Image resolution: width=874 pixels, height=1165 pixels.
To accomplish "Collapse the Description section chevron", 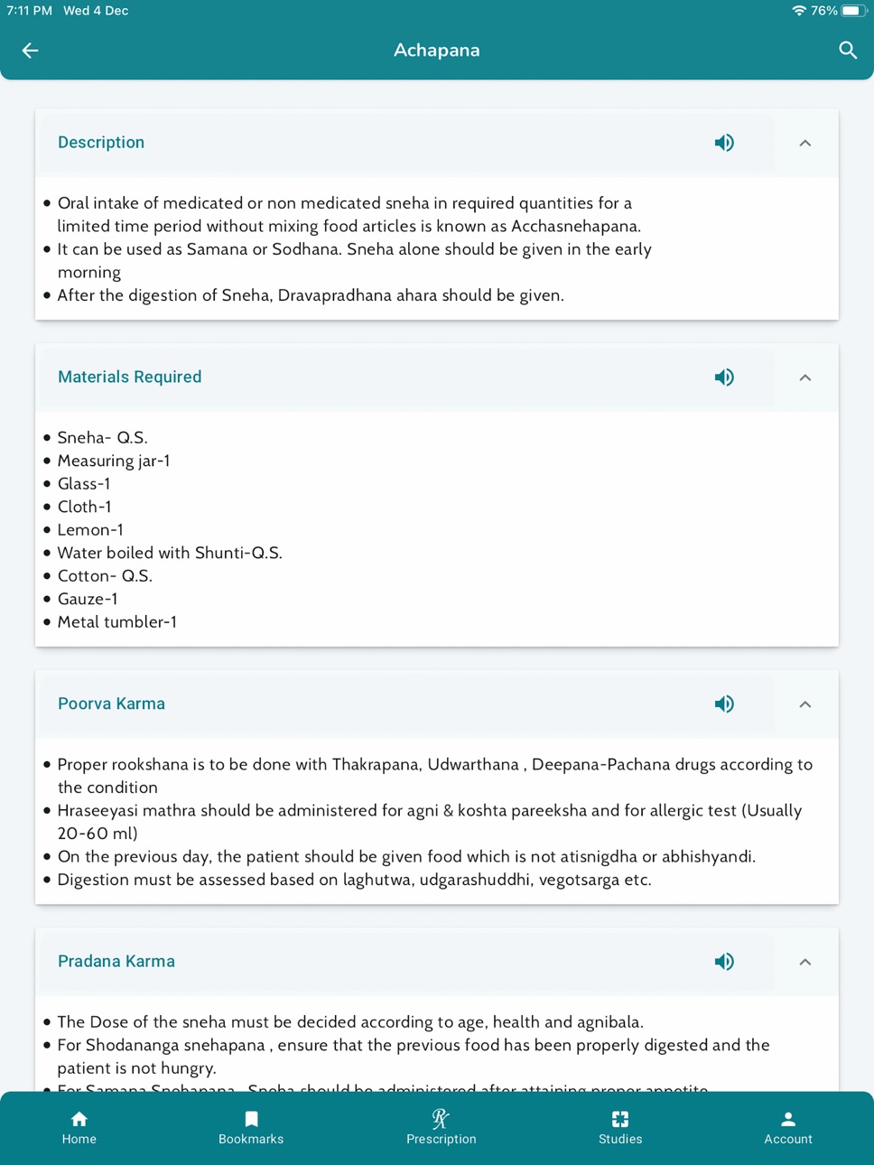I will coord(805,143).
